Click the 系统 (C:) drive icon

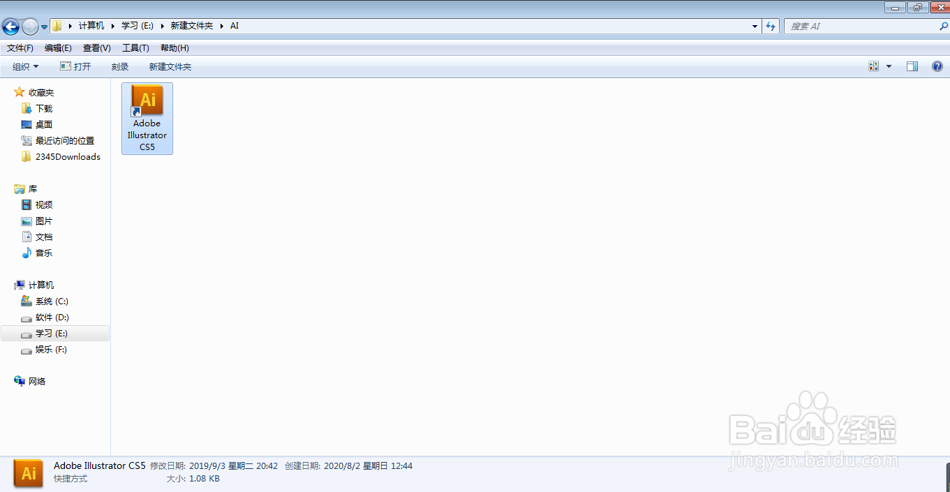pyautogui.click(x=27, y=301)
